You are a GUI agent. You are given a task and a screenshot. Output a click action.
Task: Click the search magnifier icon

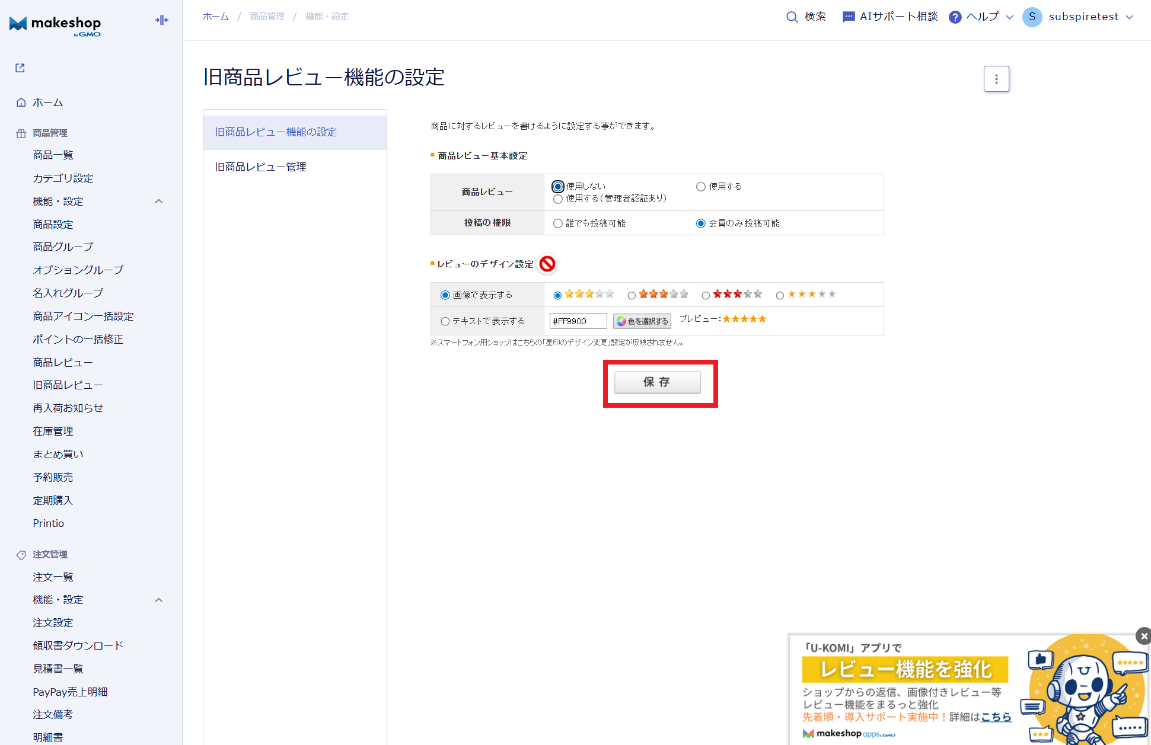click(792, 17)
